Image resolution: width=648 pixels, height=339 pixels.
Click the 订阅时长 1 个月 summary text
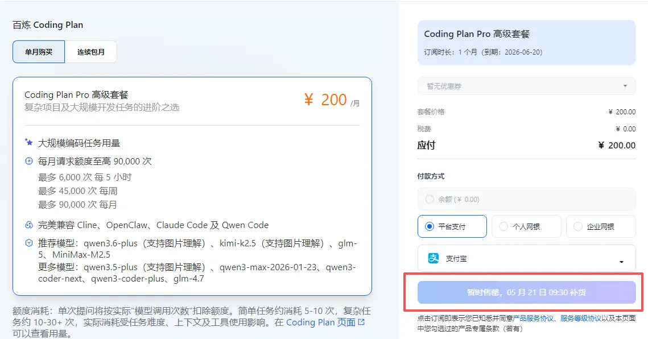pos(483,52)
